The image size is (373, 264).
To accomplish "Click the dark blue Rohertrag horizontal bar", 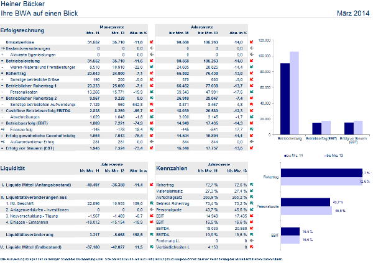I will [321, 173].
